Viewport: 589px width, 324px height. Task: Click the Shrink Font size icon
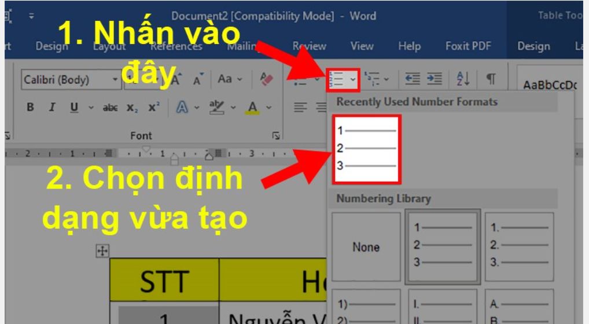(197, 80)
